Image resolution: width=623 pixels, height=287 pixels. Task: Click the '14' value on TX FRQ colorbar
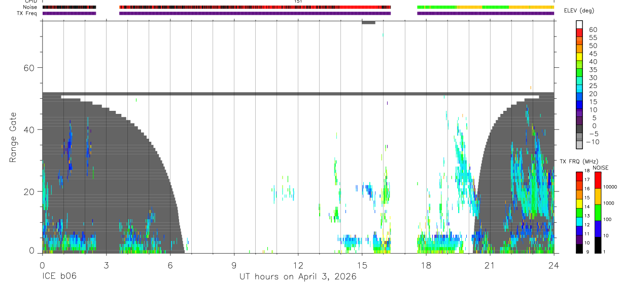coord(586,207)
